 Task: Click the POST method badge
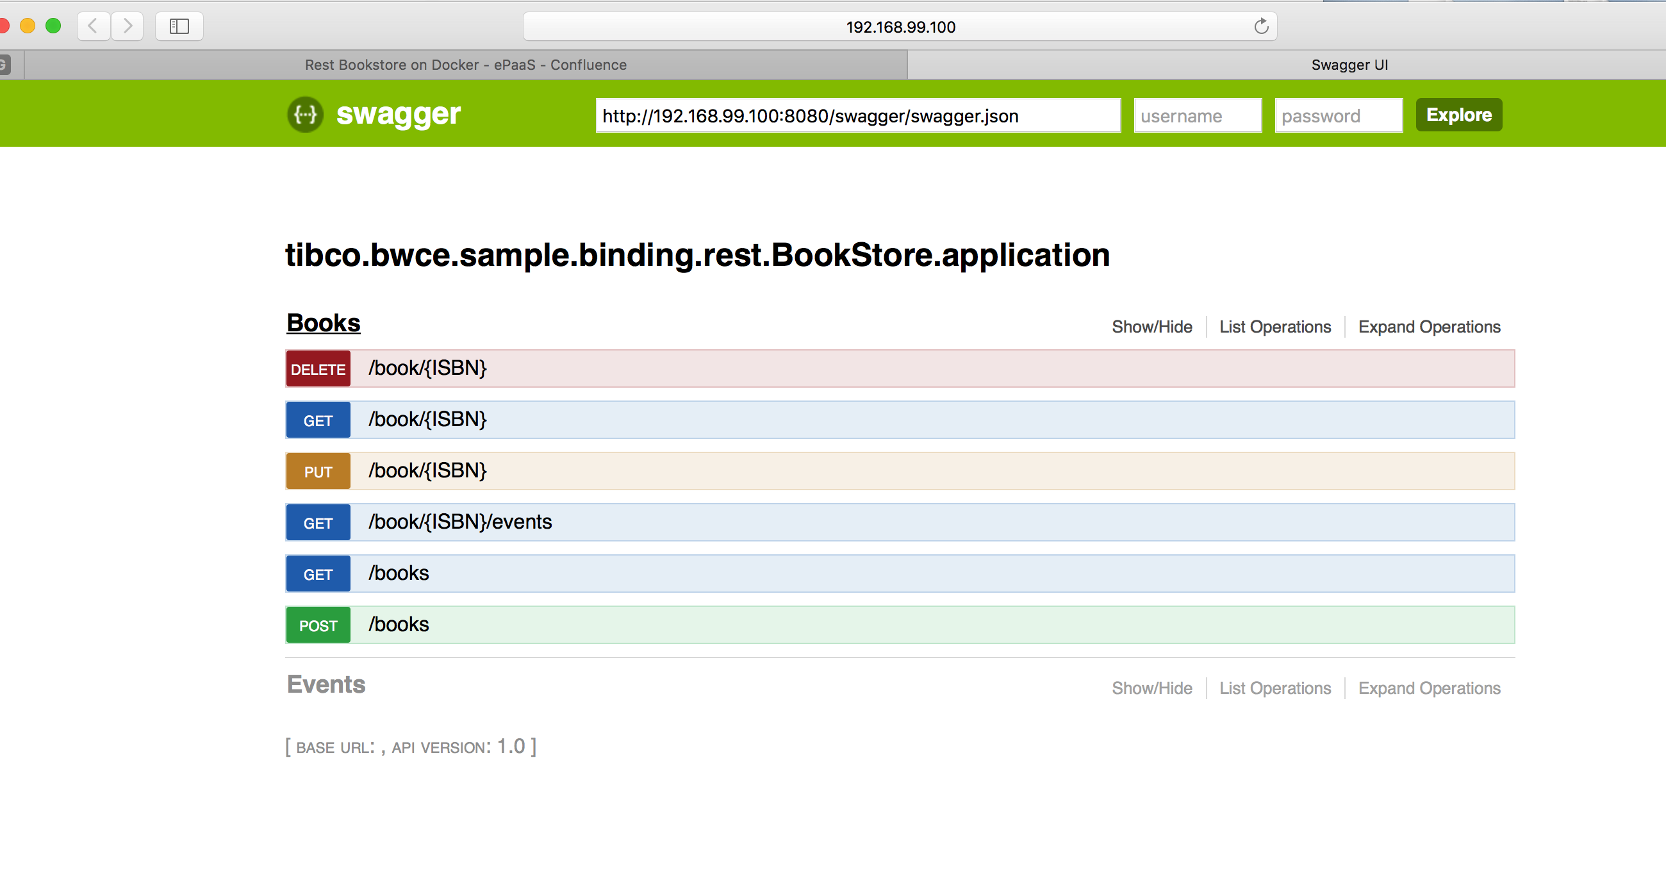[x=318, y=625]
